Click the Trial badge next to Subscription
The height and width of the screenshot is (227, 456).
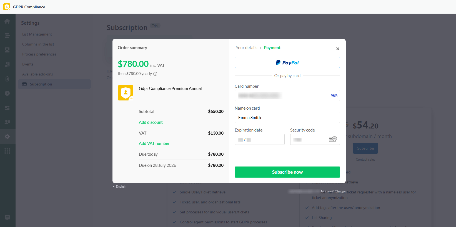[x=155, y=26]
